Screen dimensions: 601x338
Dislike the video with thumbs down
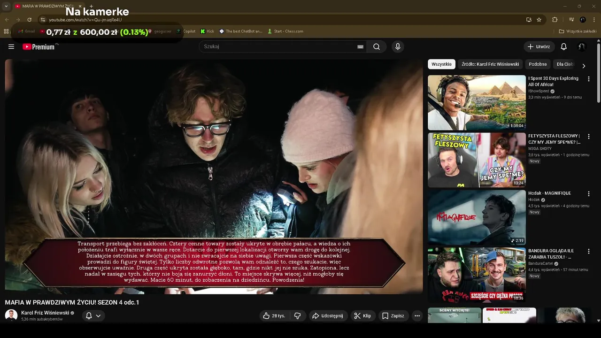[298, 316]
